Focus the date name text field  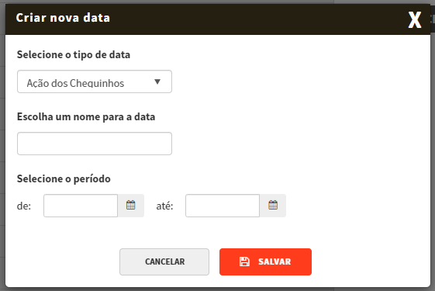tap(95, 144)
